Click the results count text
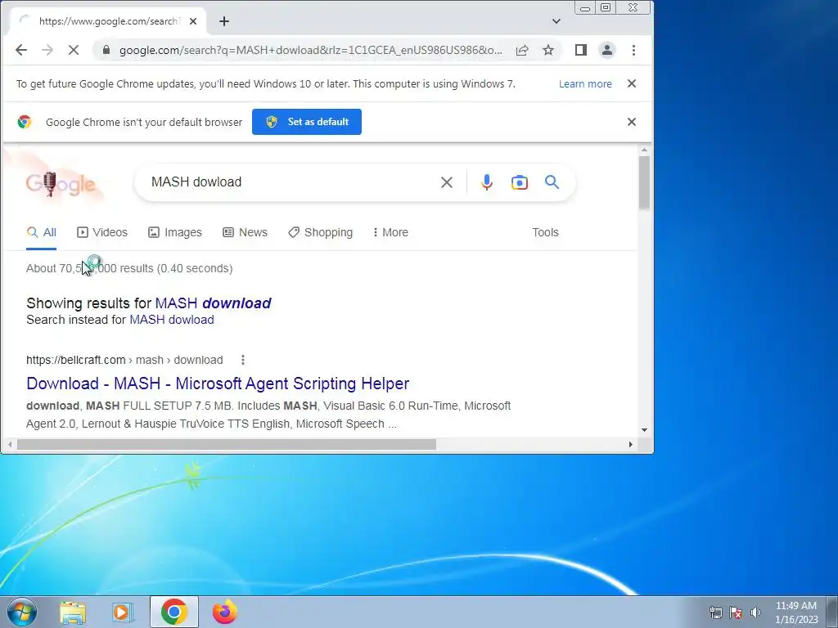The width and height of the screenshot is (838, 628). [x=129, y=268]
